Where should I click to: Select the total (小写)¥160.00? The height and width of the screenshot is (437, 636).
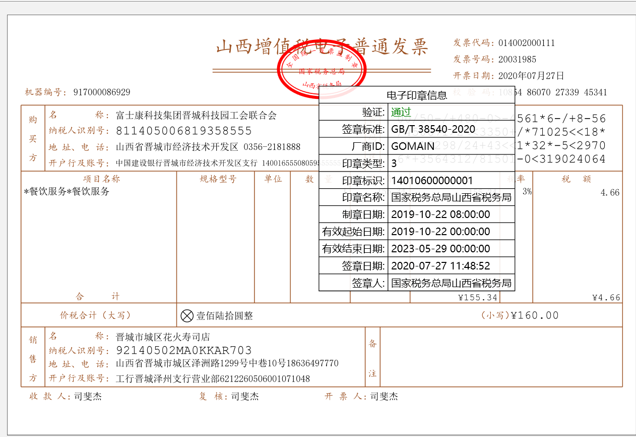coord(520,315)
